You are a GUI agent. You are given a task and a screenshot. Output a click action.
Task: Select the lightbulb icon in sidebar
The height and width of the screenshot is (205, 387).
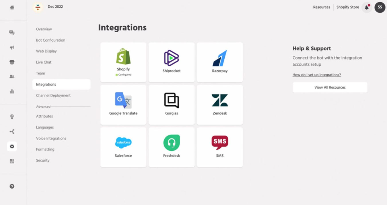click(12, 117)
